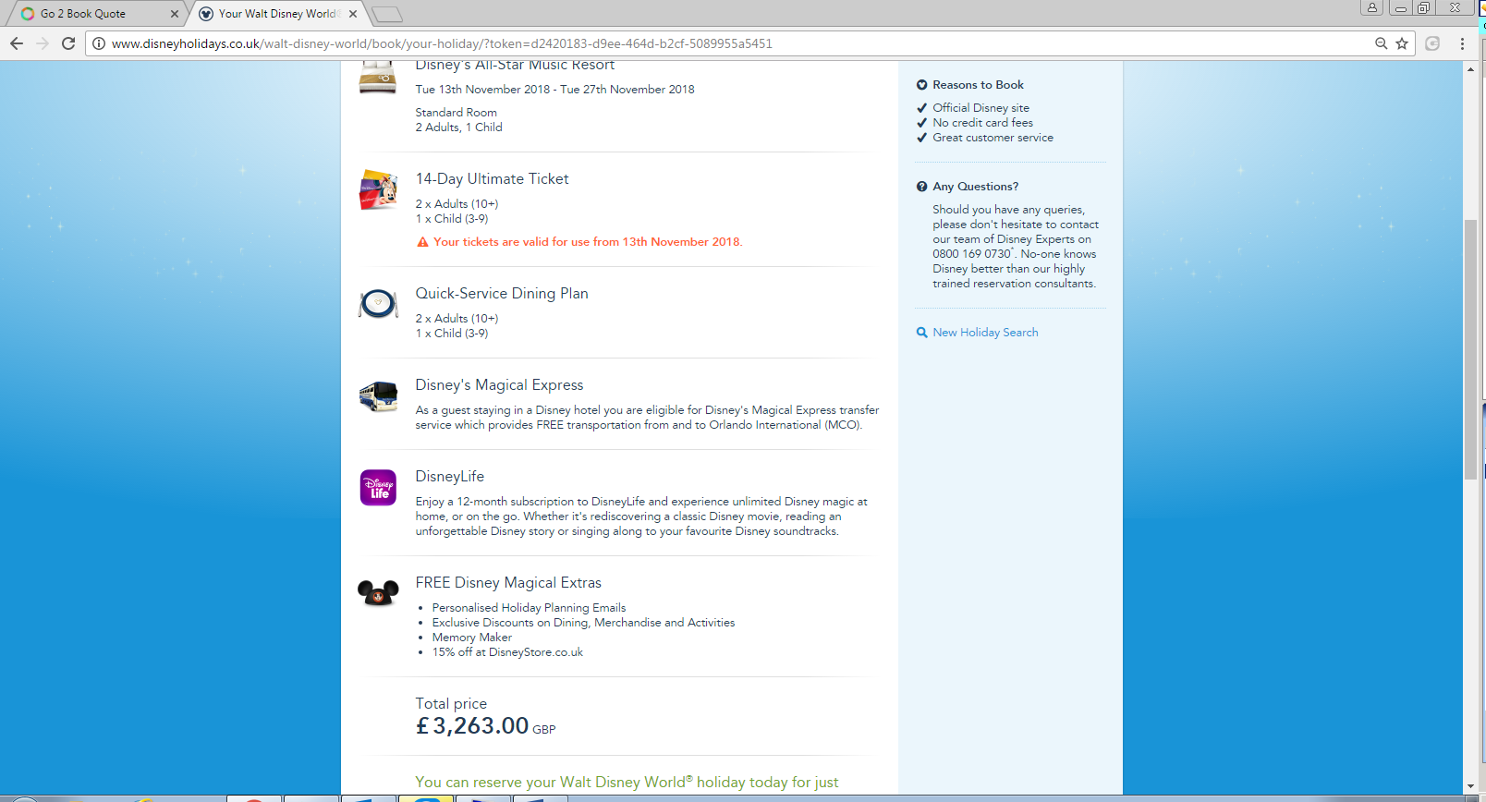Viewport: 1486px width, 802px height.
Task: Click the Total price label
Action: (x=451, y=704)
